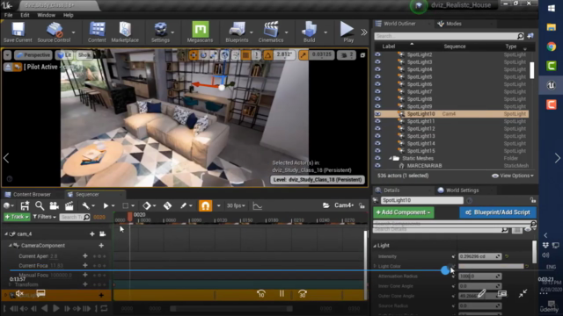Toggle visibility of SpotLight10
563x316 pixels.
coord(377,113)
